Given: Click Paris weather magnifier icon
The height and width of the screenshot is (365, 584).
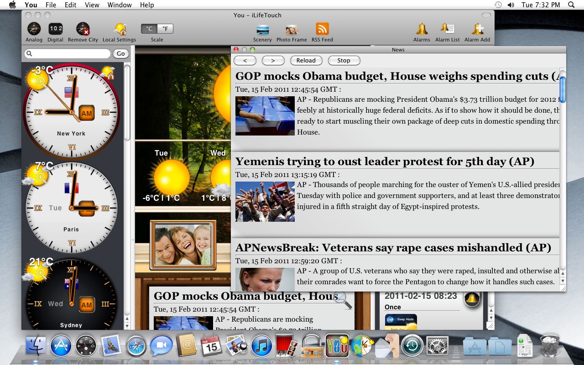Looking at the screenshot, I should tap(41, 177).
